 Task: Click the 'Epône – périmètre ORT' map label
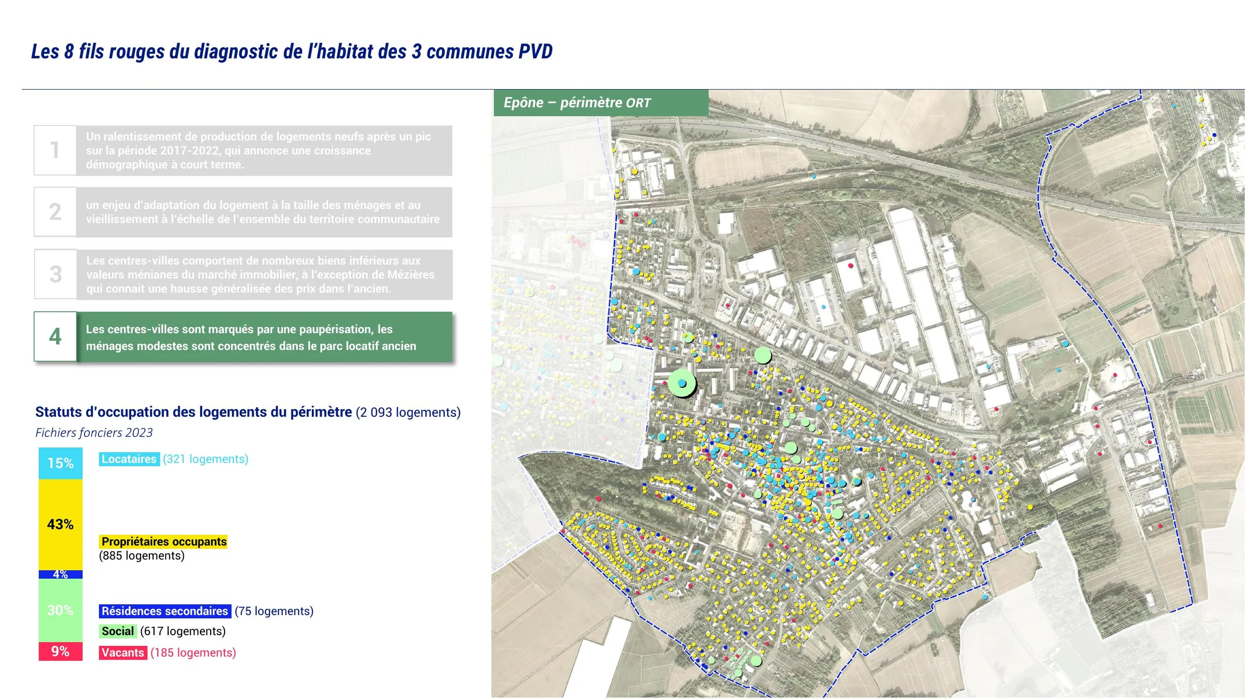pyautogui.click(x=601, y=103)
